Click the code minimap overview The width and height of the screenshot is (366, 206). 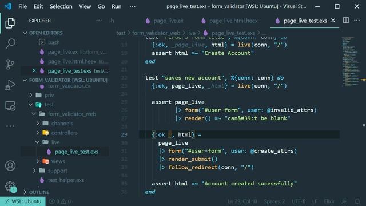tap(351, 62)
